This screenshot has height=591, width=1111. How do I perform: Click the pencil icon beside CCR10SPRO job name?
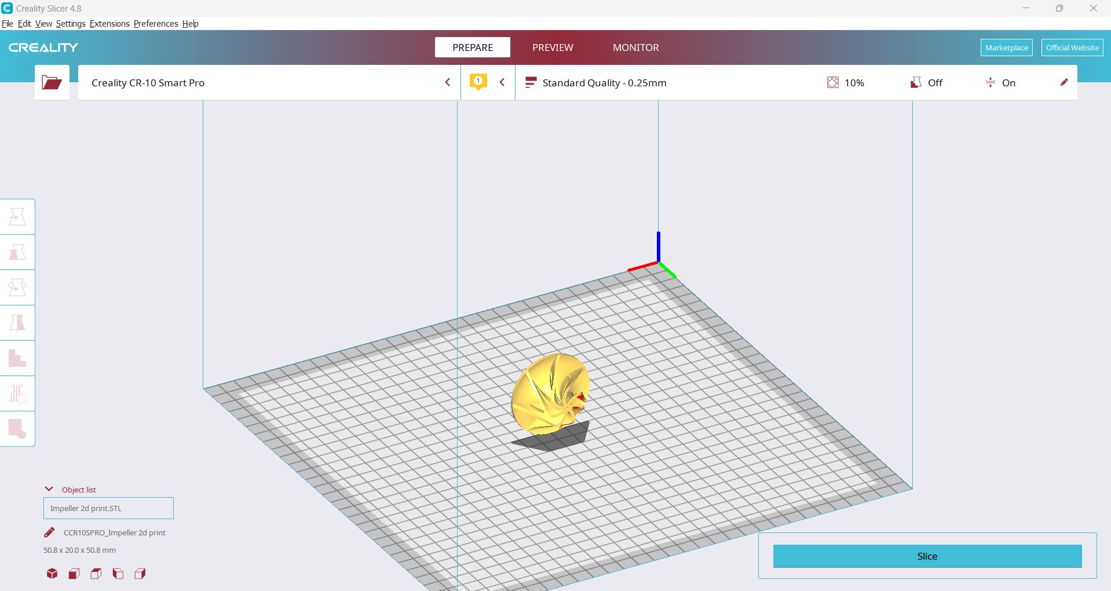(x=49, y=532)
